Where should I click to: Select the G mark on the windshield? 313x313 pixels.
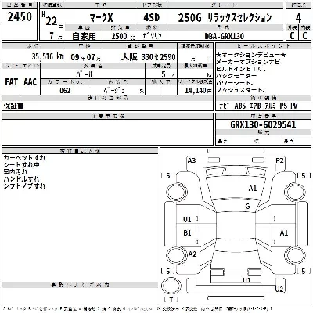(x=247, y=207)
